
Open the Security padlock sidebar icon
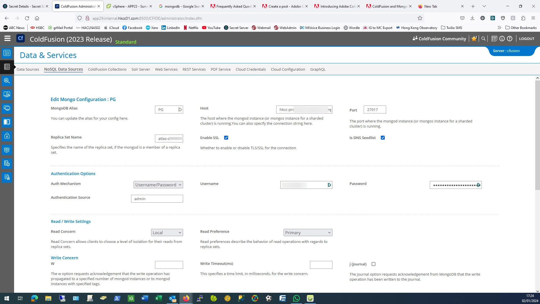(x=7, y=136)
